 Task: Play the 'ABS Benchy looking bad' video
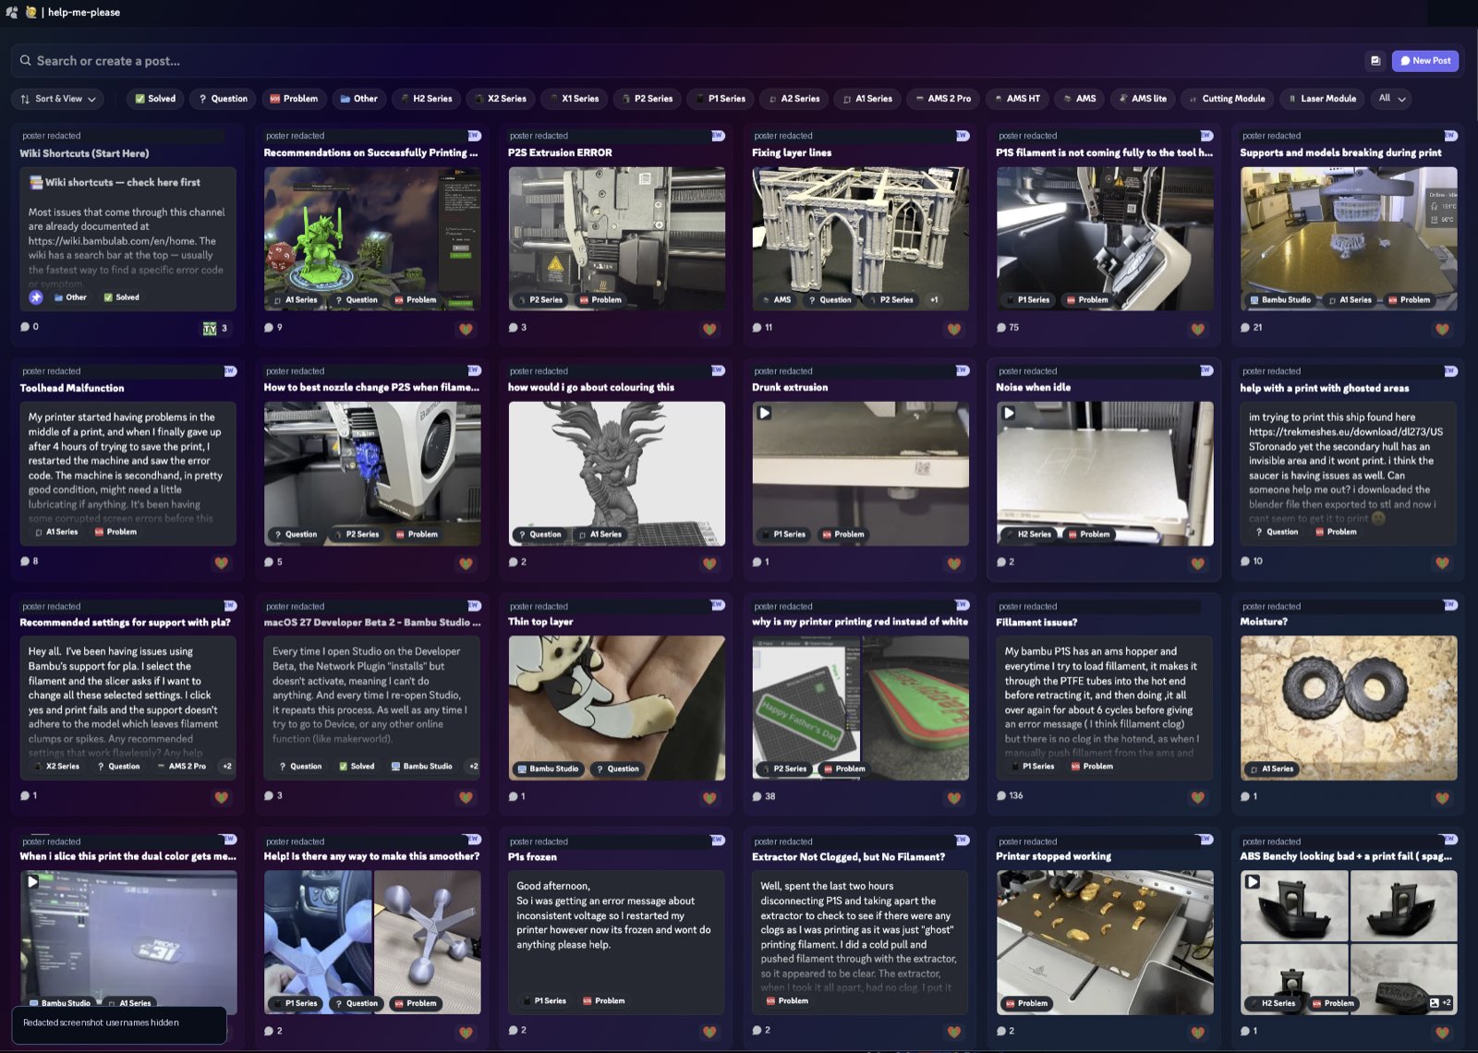point(1253,882)
